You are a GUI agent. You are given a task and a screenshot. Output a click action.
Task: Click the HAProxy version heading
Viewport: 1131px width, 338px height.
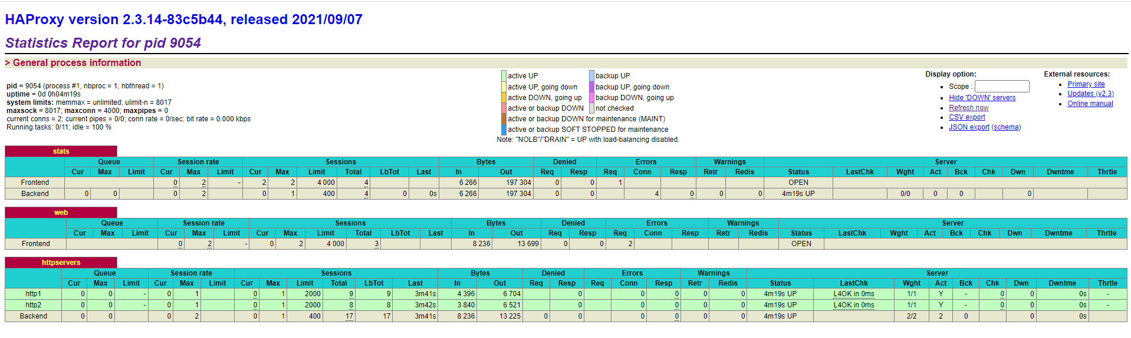(183, 19)
